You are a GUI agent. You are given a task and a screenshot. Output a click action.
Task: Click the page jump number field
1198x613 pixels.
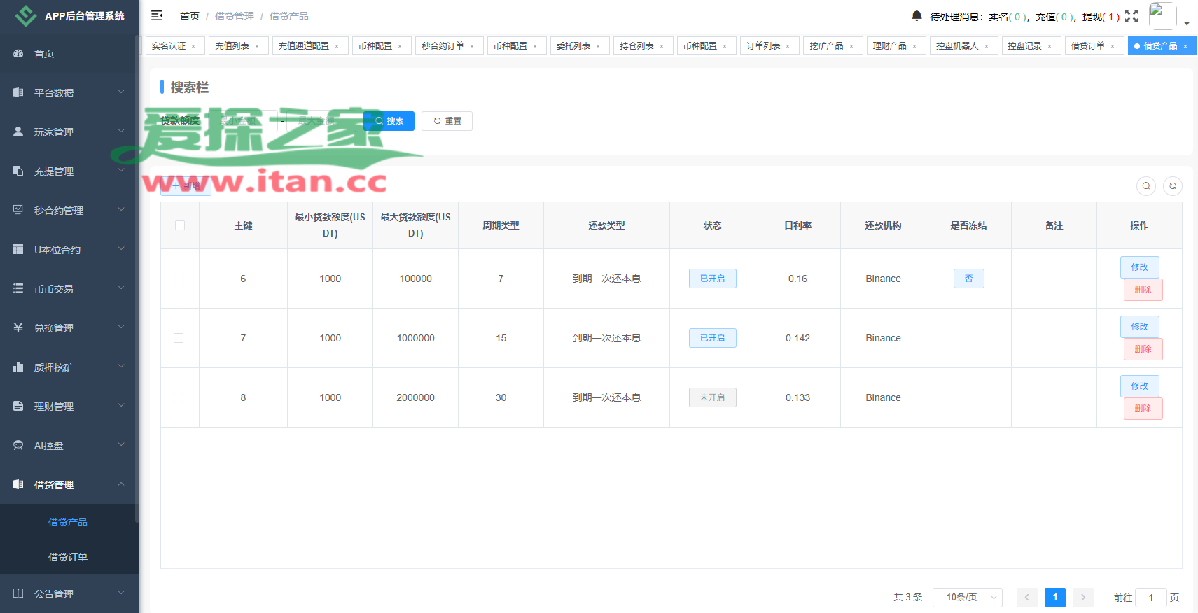(x=1150, y=598)
